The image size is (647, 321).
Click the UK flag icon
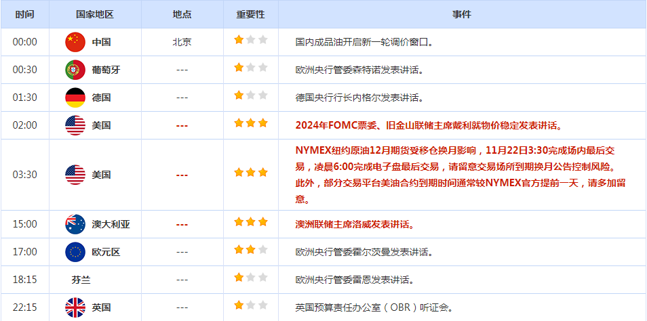point(75,307)
